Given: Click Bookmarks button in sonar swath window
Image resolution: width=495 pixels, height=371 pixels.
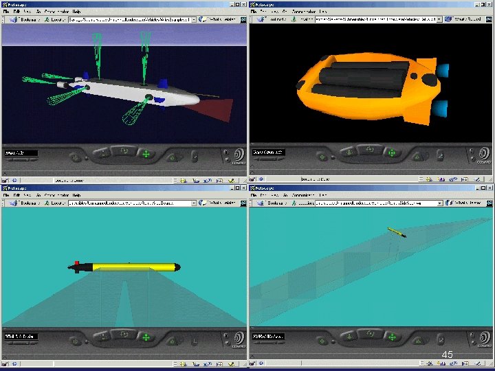Looking at the screenshot, I should 272,203.
